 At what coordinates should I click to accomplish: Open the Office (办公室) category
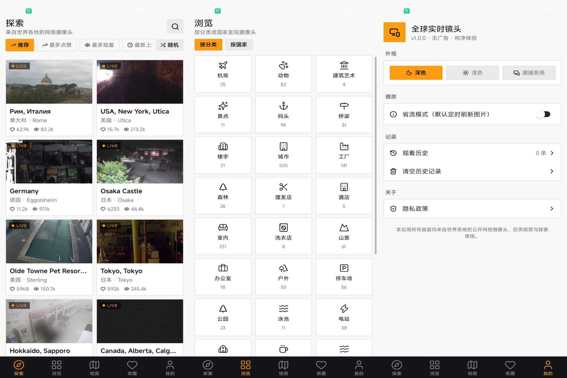pos(223,277)
